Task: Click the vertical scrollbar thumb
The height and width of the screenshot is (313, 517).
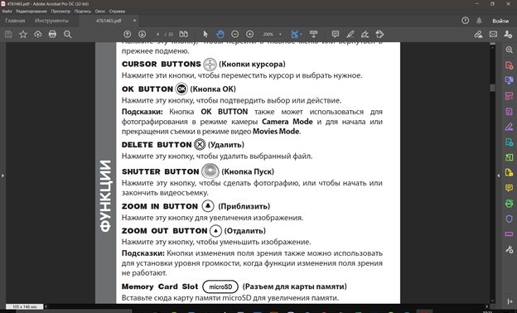Action: coord(493,88)
